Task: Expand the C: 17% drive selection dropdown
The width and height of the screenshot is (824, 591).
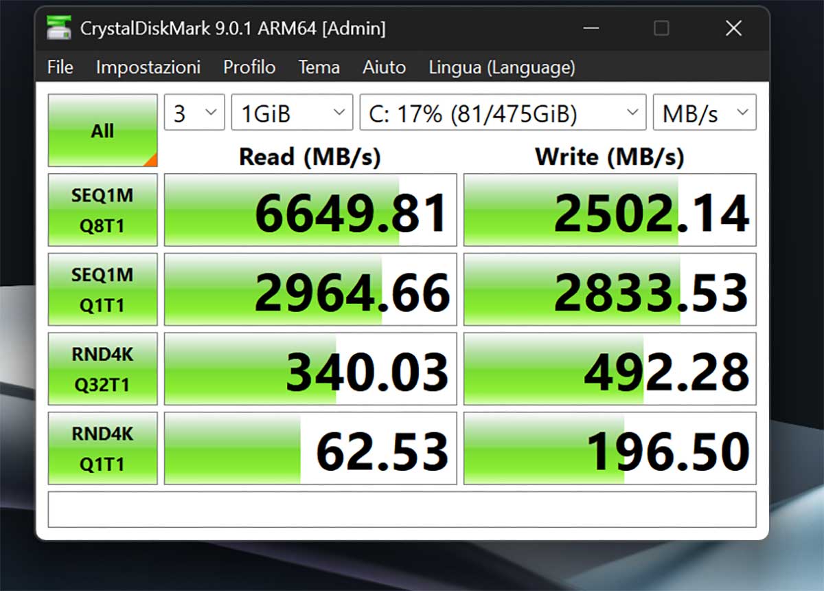Action: pyautogui.click(x=503, y=112)
